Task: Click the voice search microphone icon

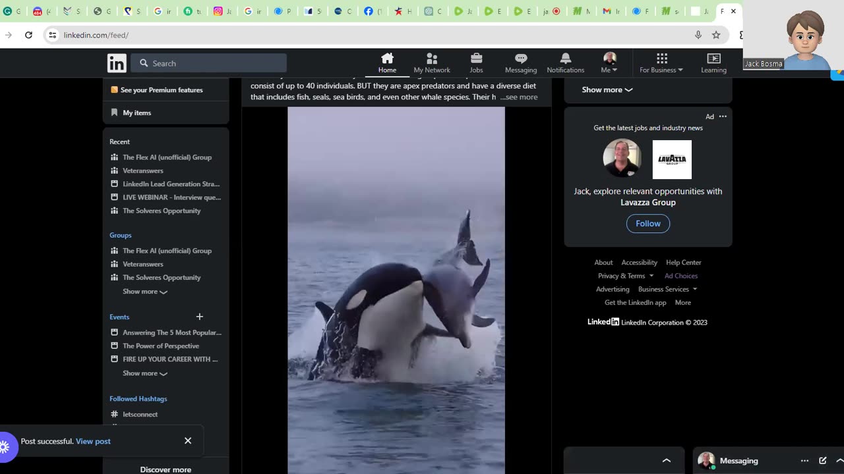Action: tap(698, 35)
